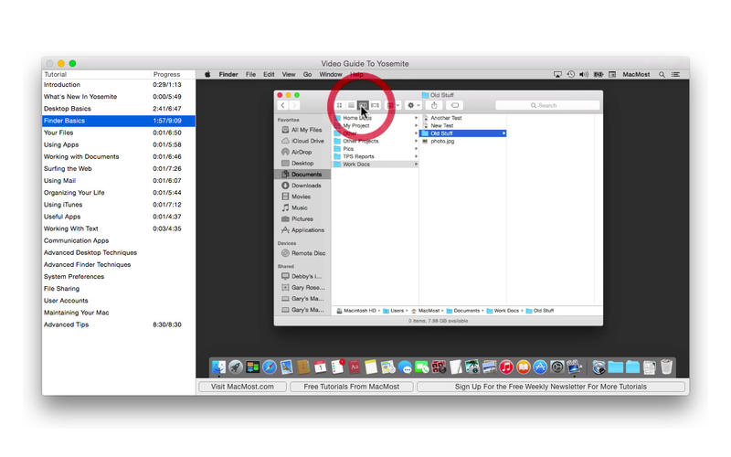The height and width of the screenshot is (457, 731).
Task: Open Safari from the Dock
Action: (270, 367)
